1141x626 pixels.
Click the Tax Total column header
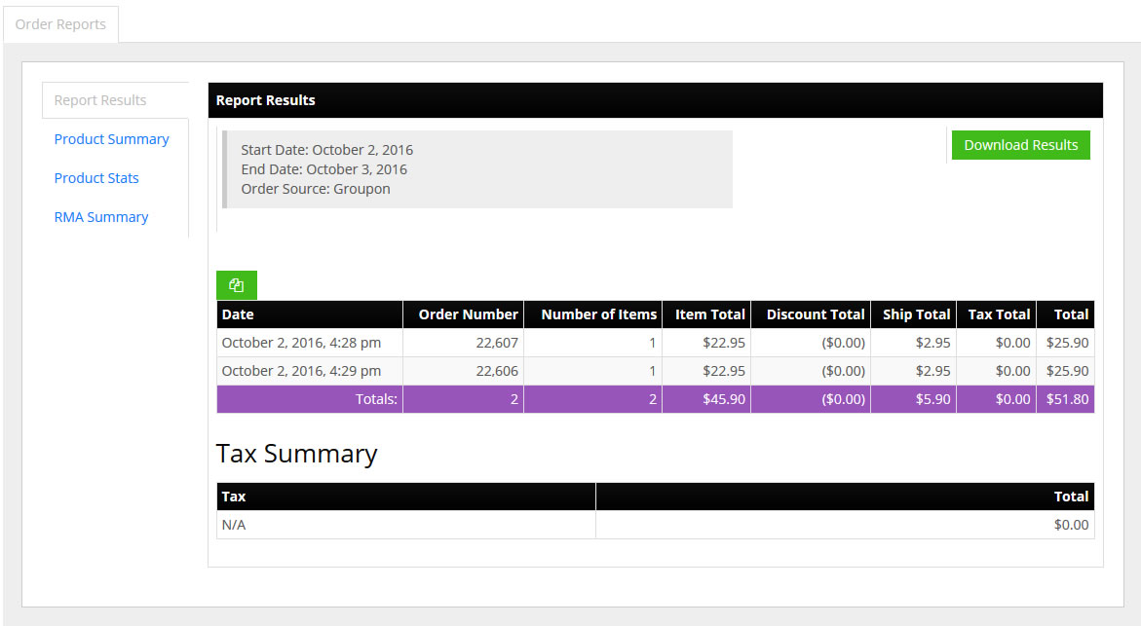[x=996, y=314]
